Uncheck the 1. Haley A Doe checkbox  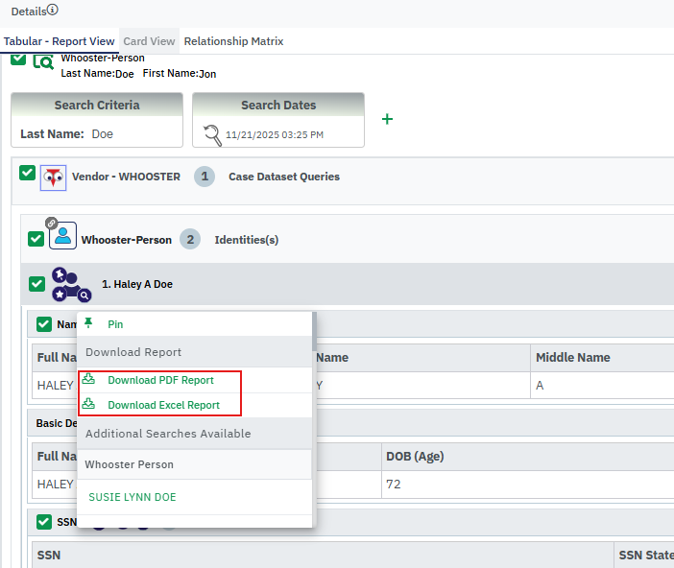pos(36,284)
